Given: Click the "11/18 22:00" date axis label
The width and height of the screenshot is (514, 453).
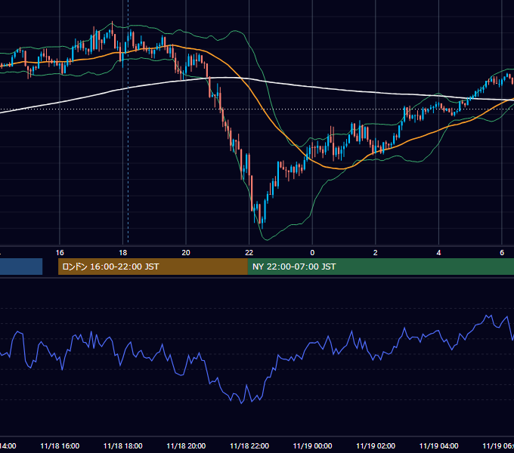Looking at the screenshot, I should 249,445.
